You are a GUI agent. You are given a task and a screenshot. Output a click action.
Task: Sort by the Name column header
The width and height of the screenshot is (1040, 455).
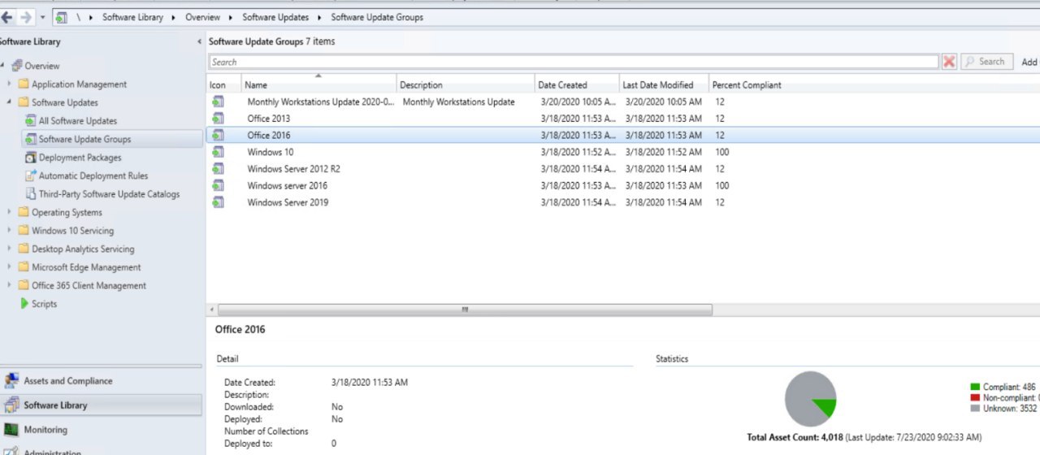318,84
